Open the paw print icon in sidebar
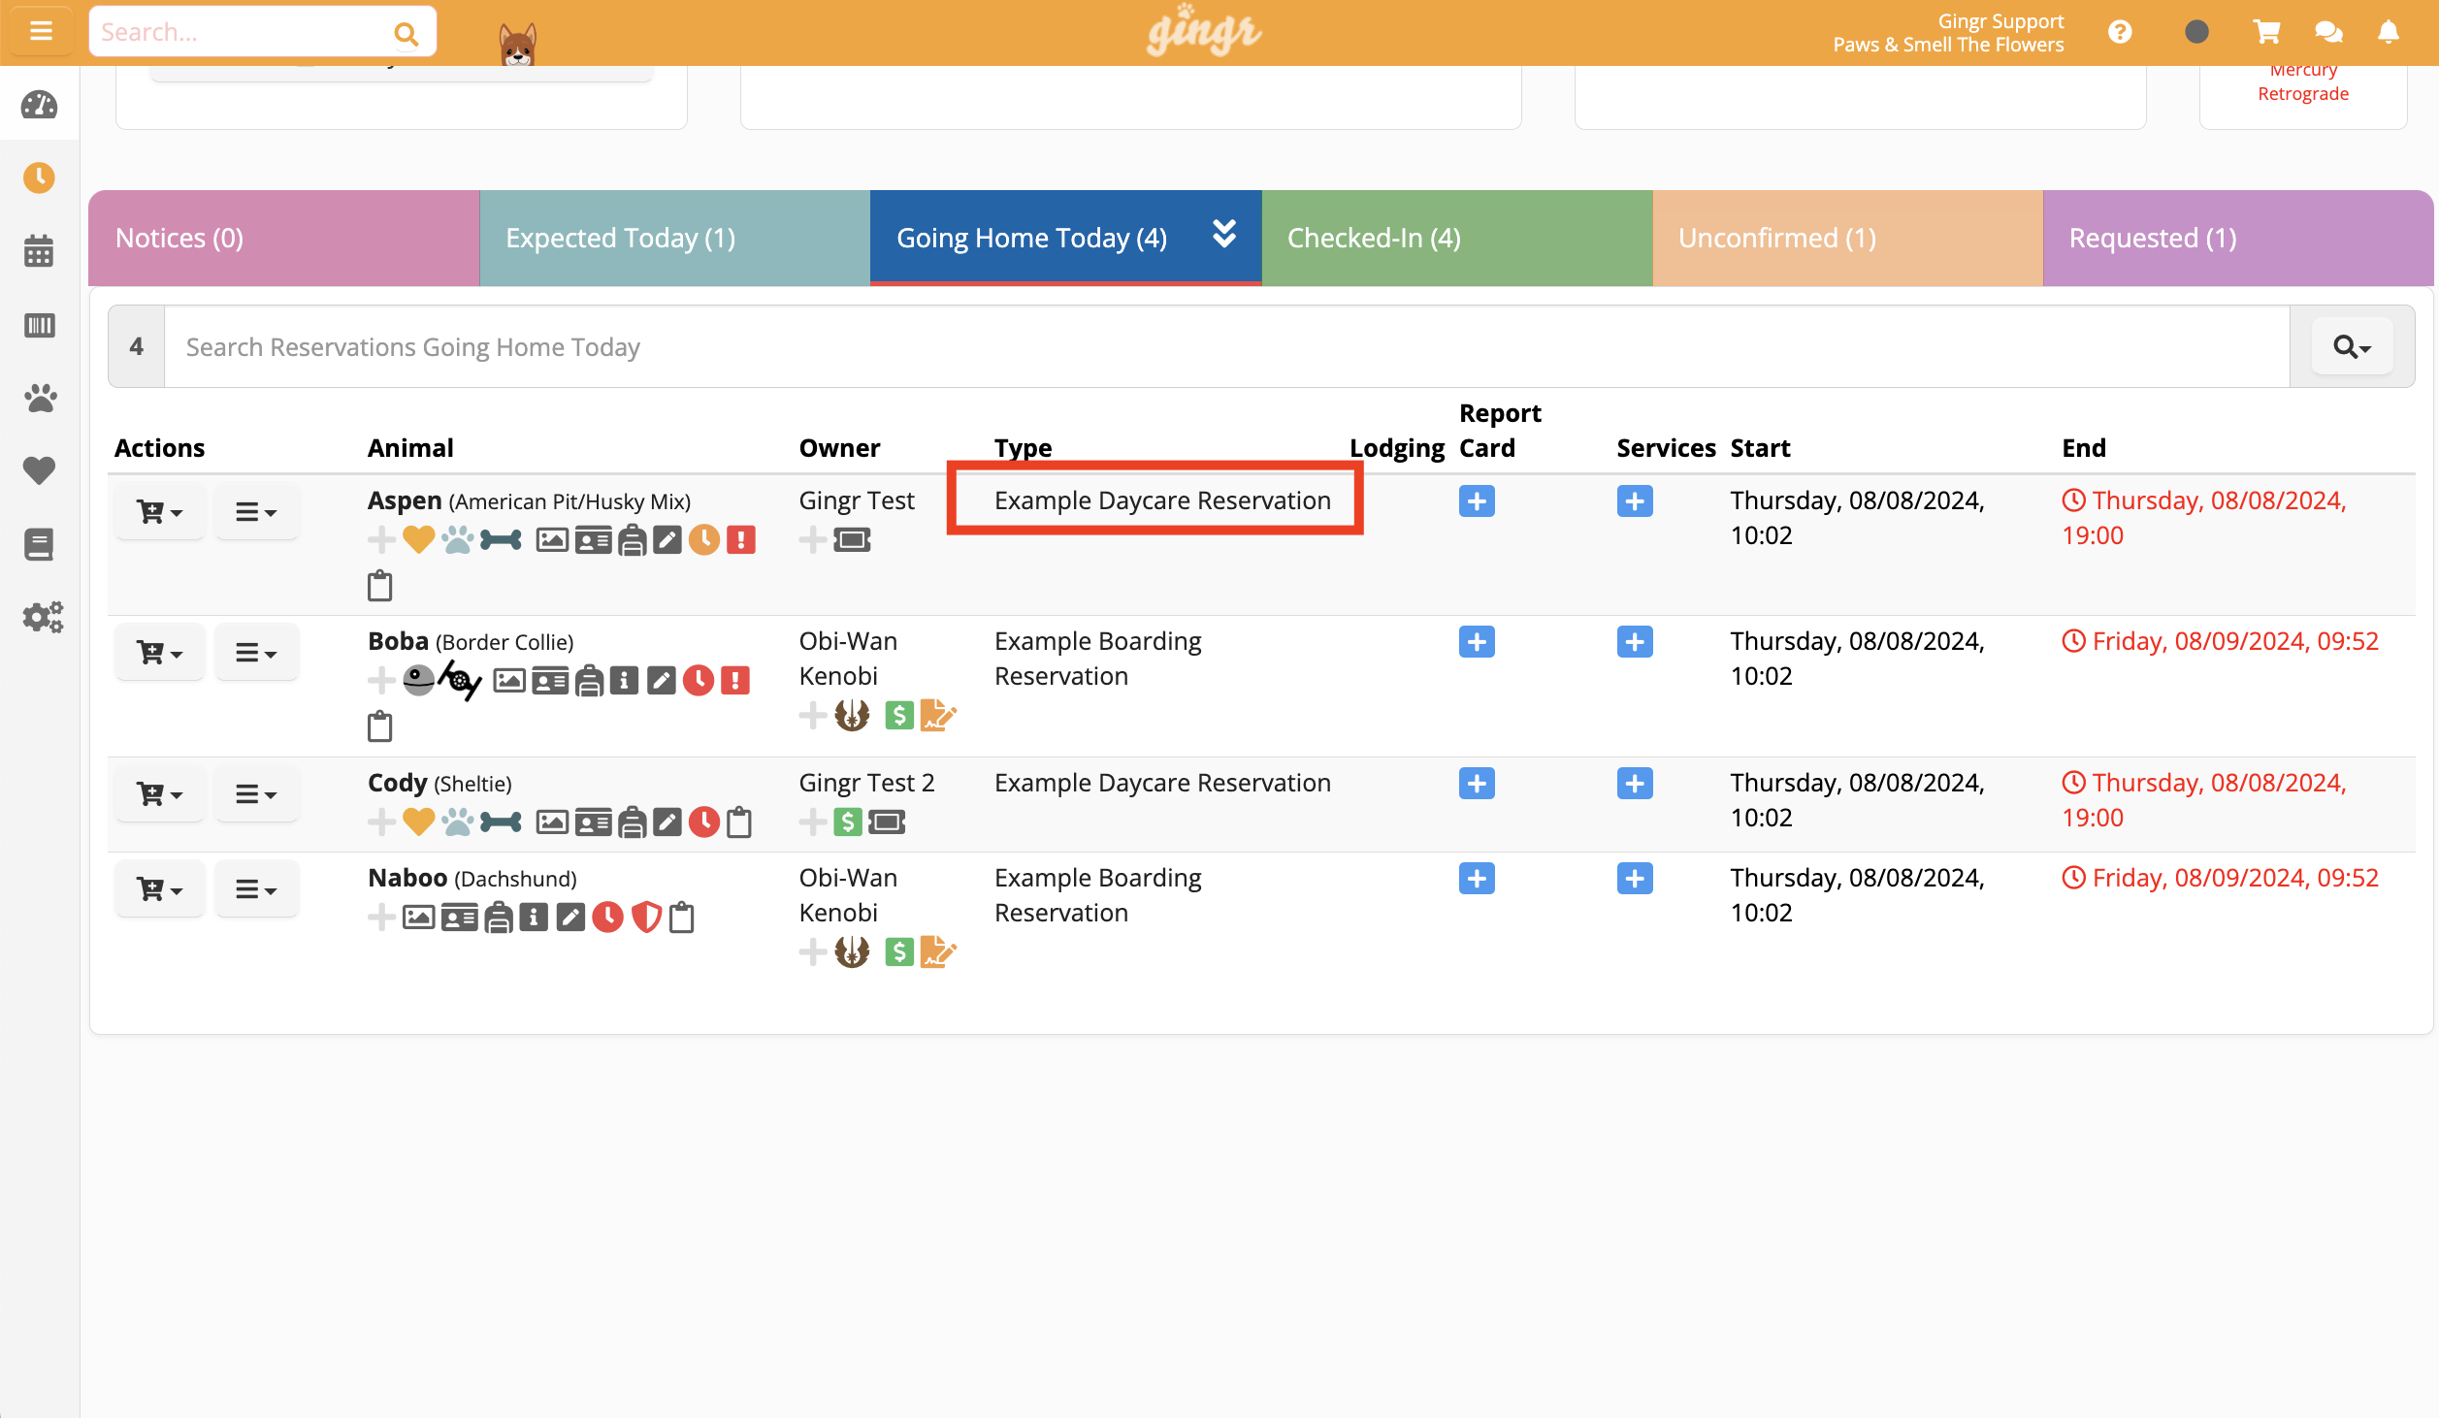Viewport: 2439px width, 1418px height. (x=39, y=398)
